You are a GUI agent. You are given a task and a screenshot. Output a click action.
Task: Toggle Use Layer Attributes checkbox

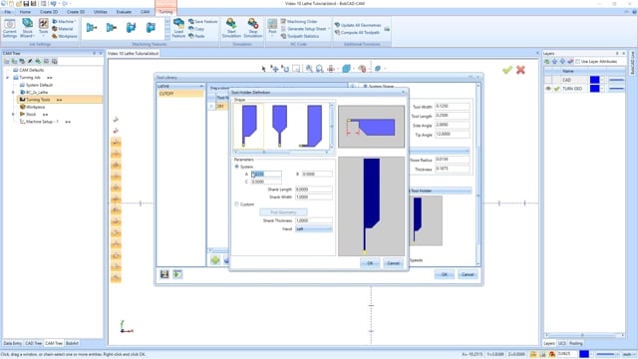[578, 62]
